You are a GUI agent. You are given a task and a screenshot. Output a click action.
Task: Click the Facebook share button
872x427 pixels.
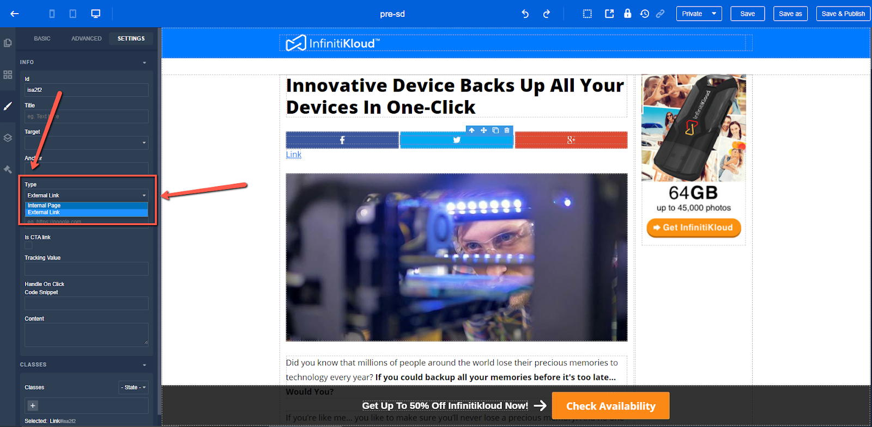[342, 140]
